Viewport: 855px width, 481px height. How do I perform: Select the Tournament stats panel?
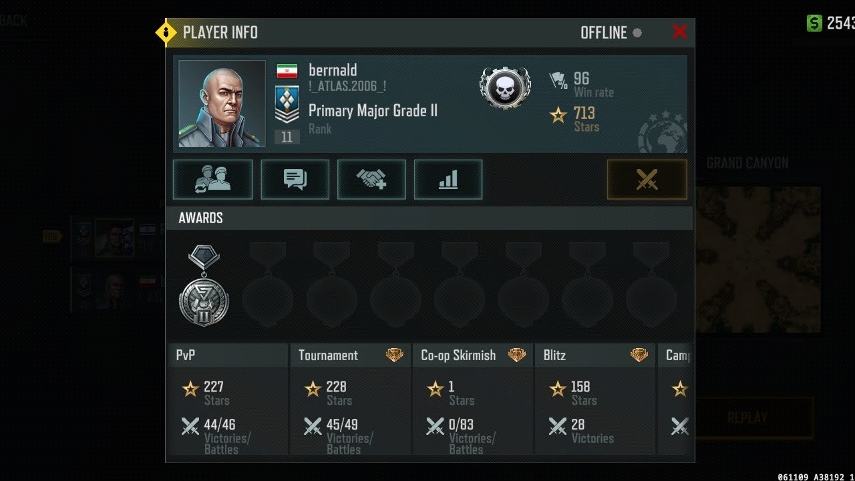point(351,399)
